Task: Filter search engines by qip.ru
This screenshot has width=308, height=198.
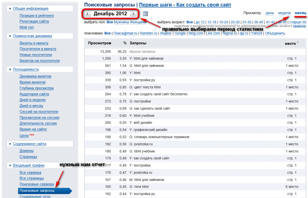Action: coord(244,33)
